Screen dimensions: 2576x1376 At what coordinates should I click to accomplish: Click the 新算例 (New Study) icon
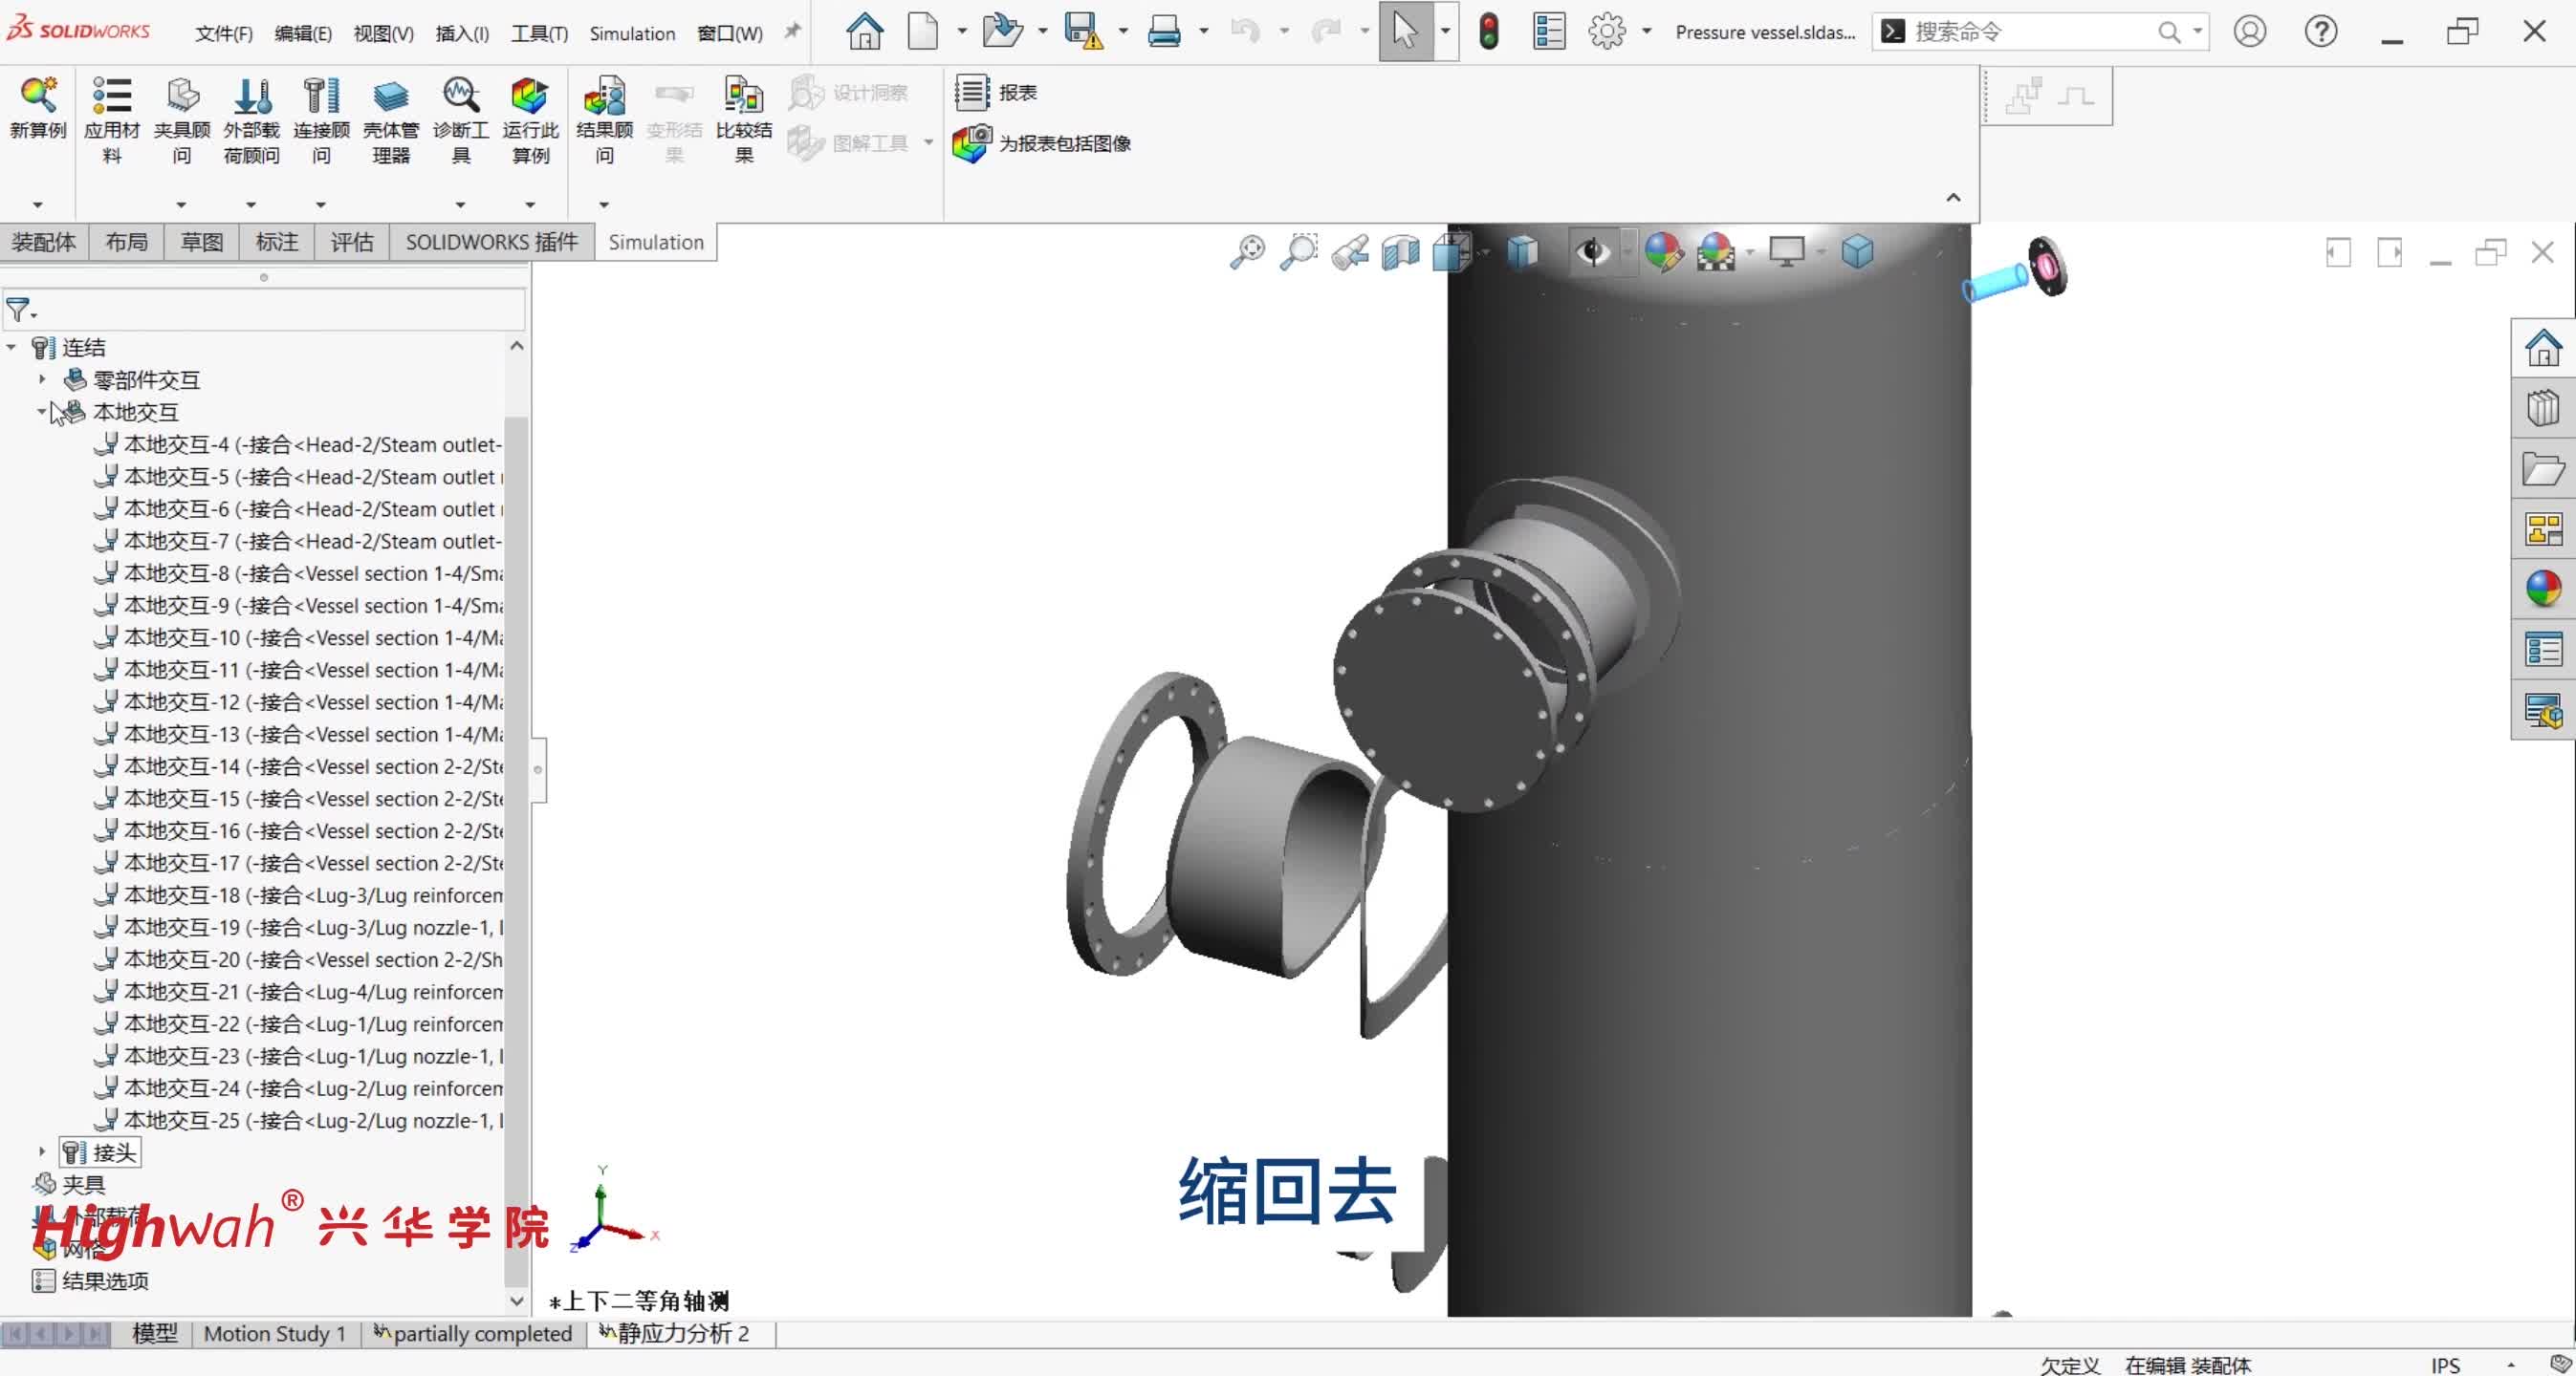click(38, 97)
